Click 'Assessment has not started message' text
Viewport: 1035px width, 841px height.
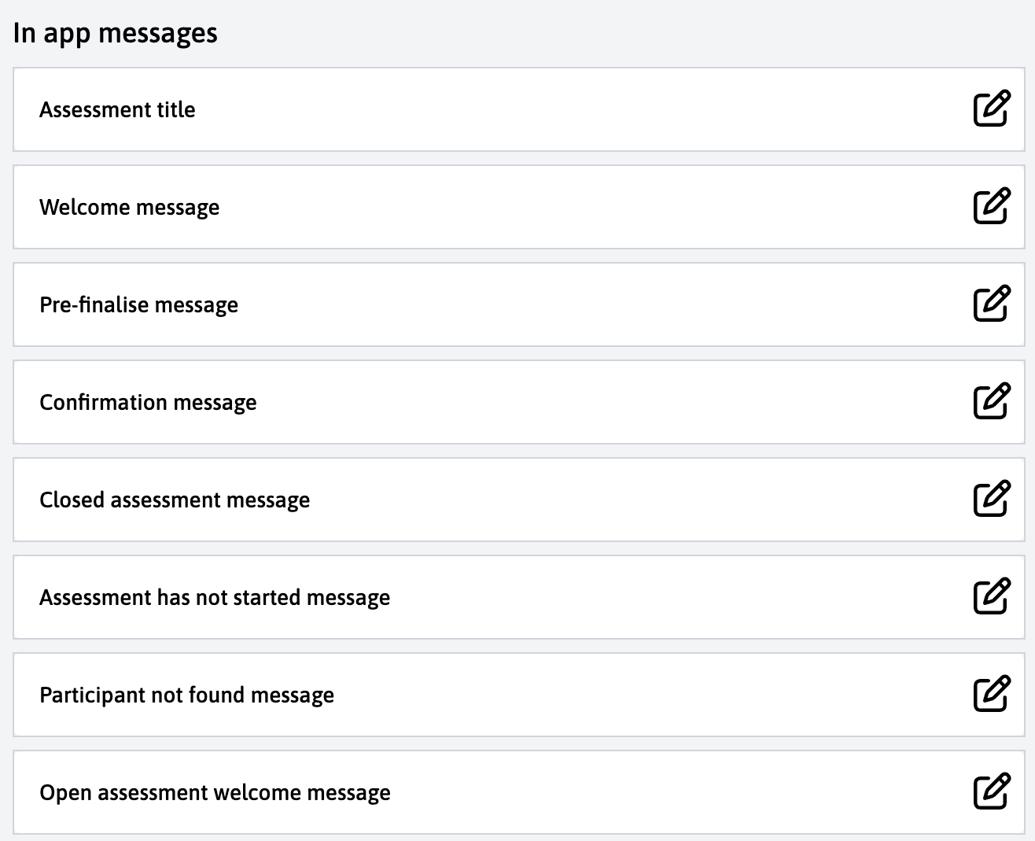(215, 598)
